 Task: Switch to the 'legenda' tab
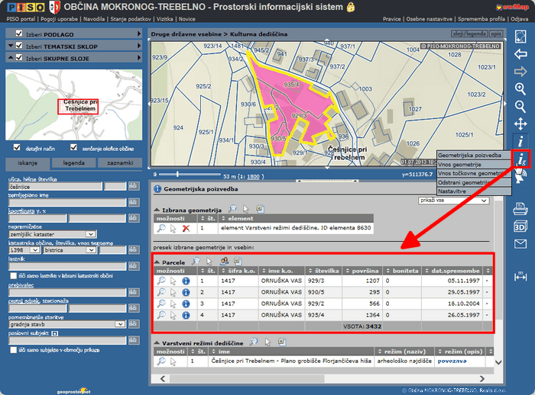pos(74,163)
